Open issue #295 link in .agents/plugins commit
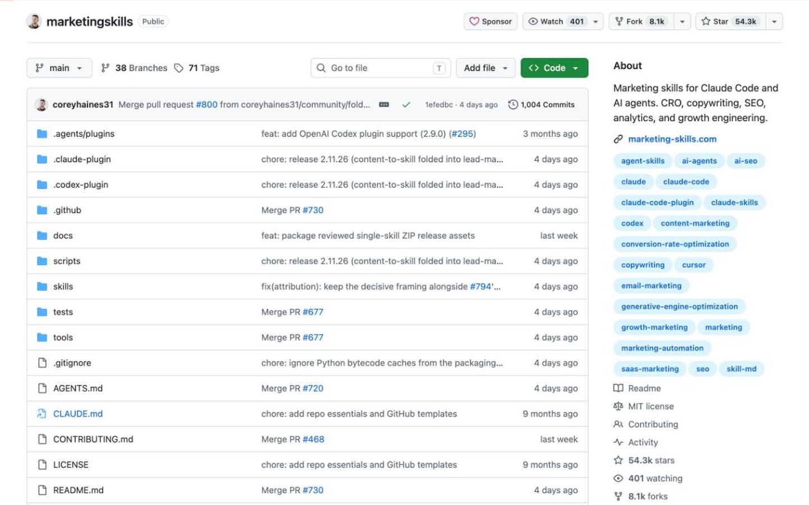Image resolution: width=809 pixels, height=505 pixels. 462,134
